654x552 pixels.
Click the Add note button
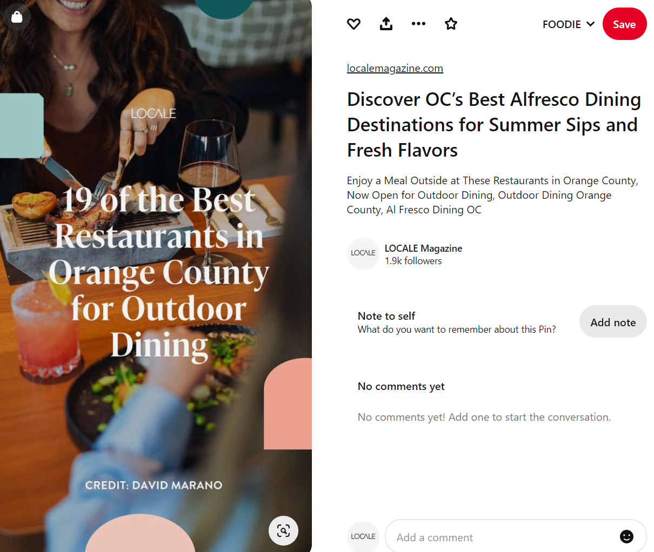coord(613,322)
